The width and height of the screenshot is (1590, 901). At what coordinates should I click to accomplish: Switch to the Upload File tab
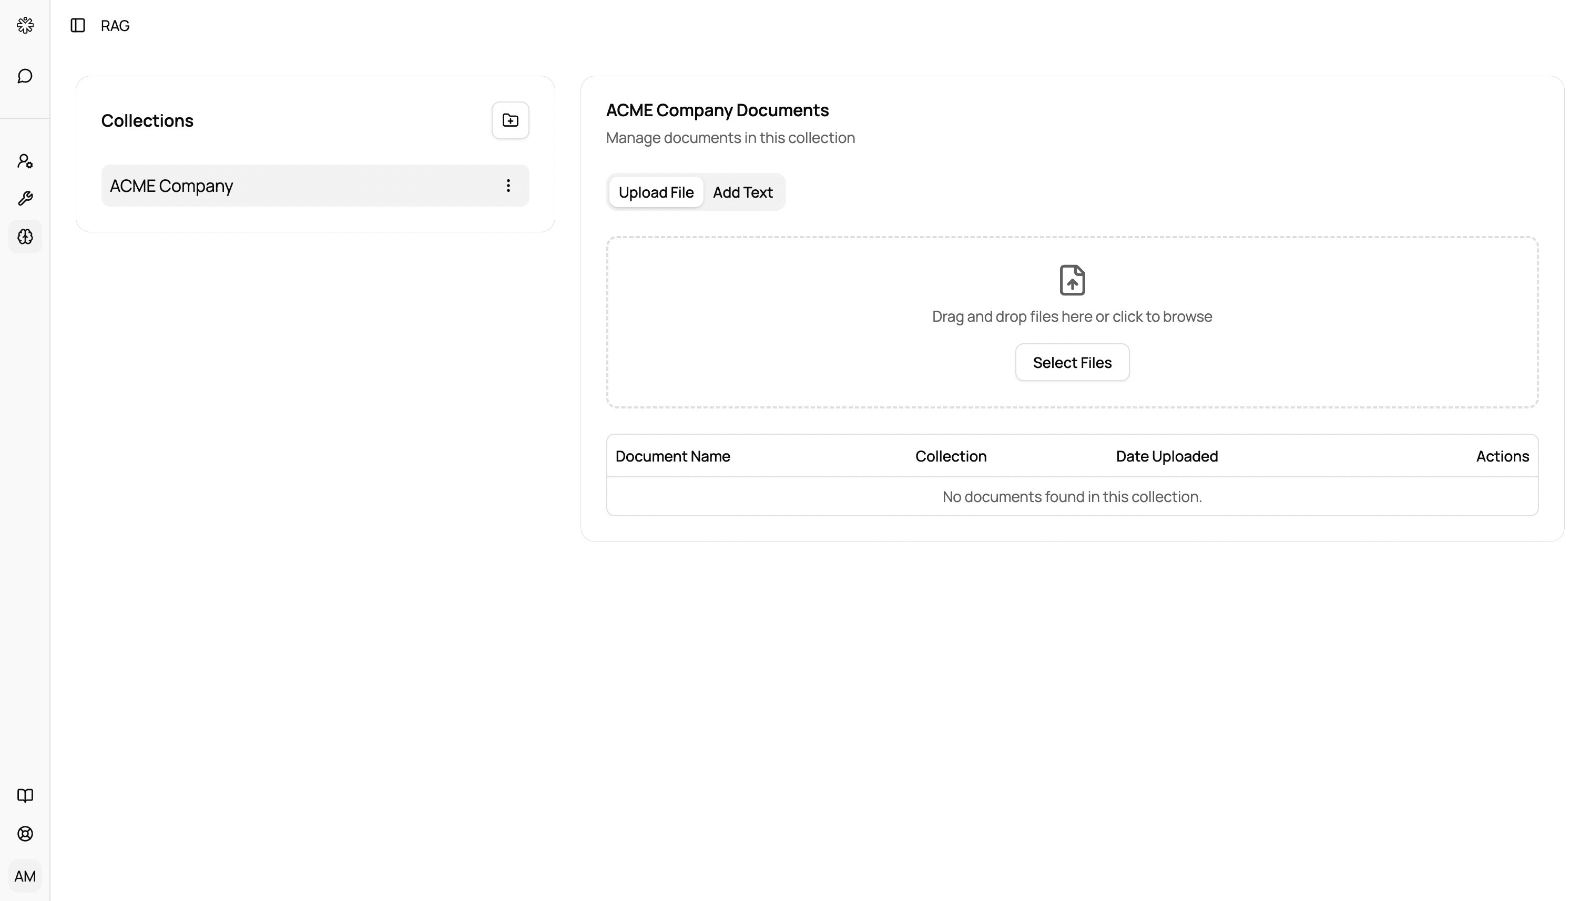pos(656,192)
